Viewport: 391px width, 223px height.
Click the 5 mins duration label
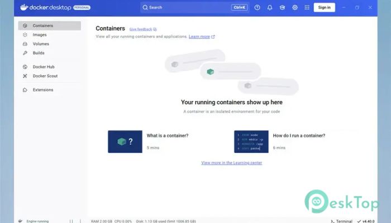153,148
